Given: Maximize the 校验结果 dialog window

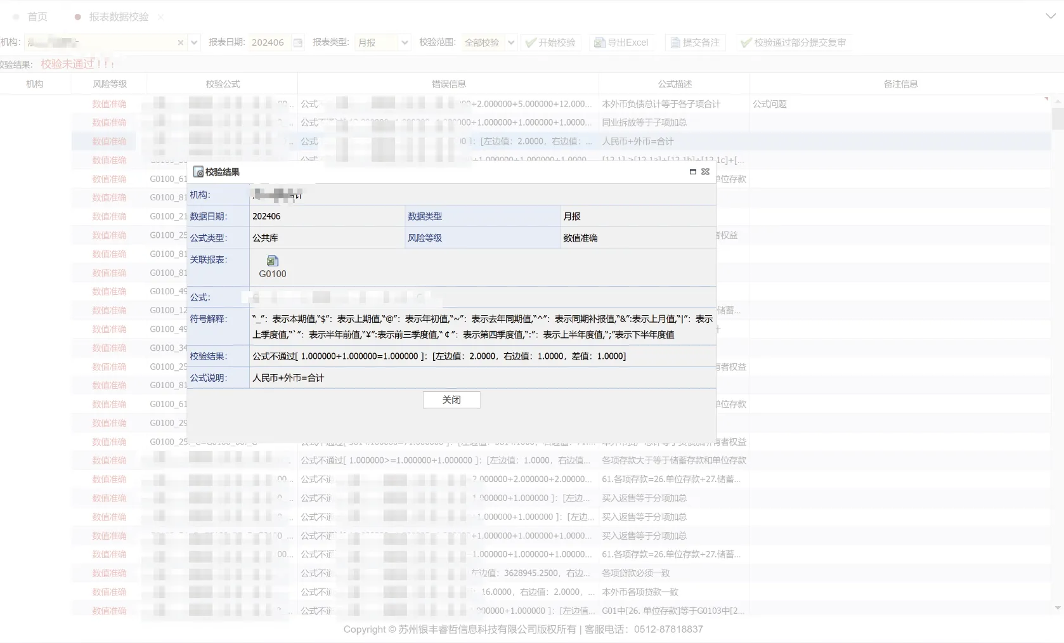Looking at the screenshot, I should click(693, 172).
